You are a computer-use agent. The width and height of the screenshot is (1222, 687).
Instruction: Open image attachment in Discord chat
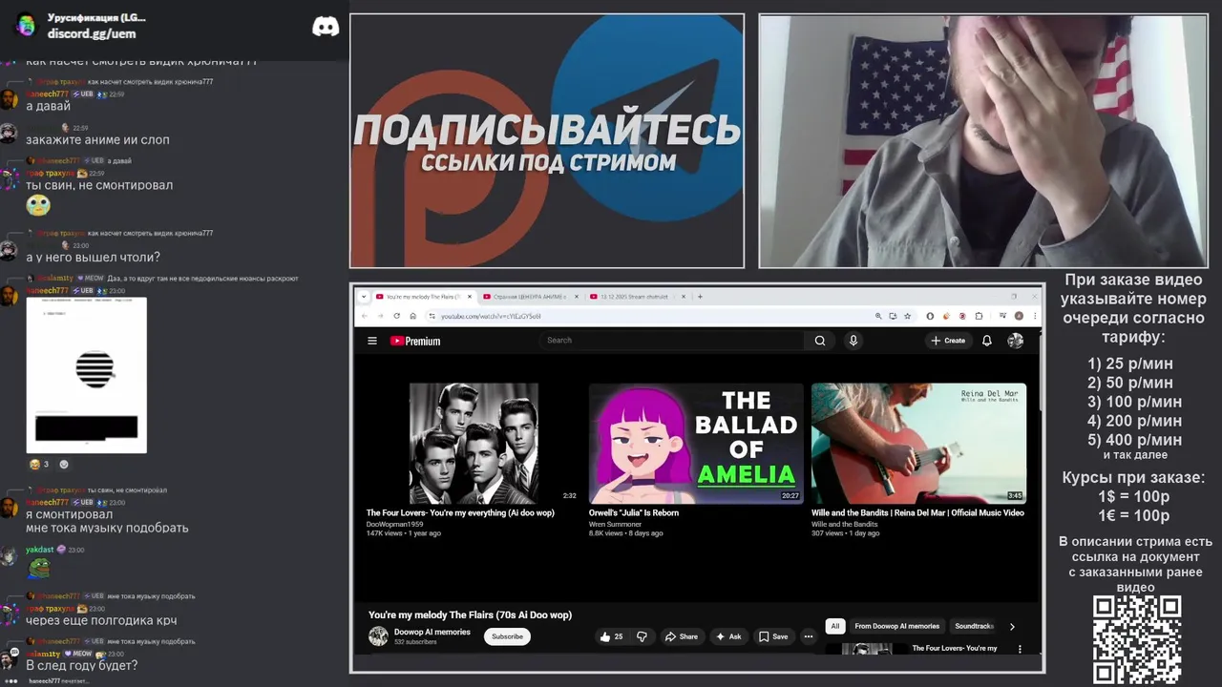pyautogui.click(x=87, y=376)
